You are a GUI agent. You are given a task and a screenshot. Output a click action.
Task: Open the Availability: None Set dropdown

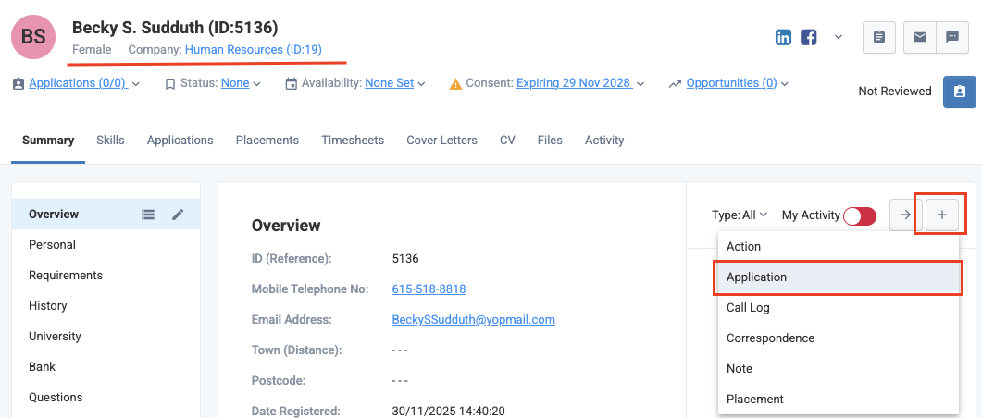pyautogui.click(x=395, y=82)
